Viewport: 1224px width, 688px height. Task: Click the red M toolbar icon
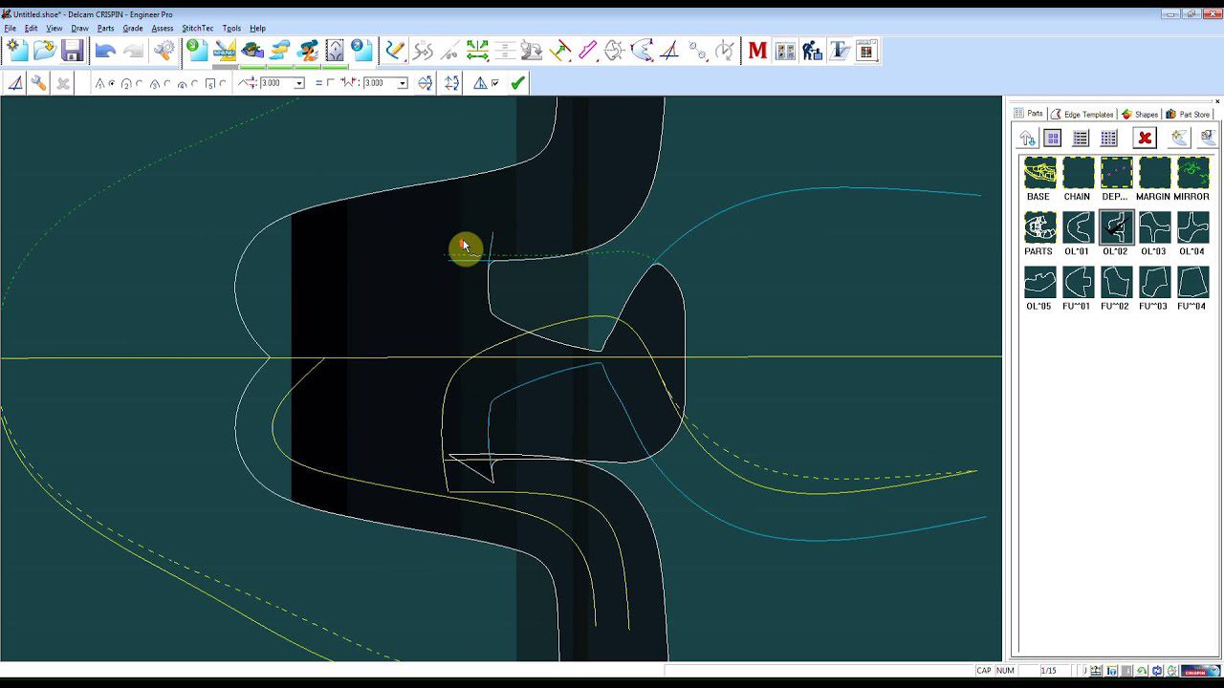[757, 51]
